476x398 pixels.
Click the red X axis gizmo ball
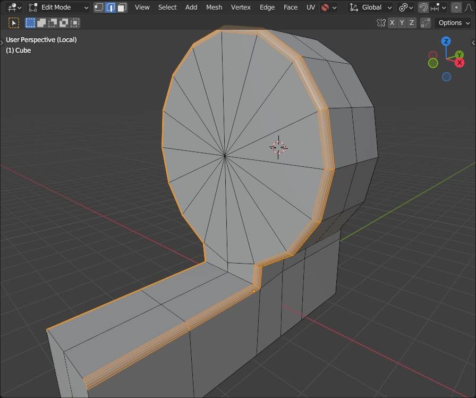[460, 63]
